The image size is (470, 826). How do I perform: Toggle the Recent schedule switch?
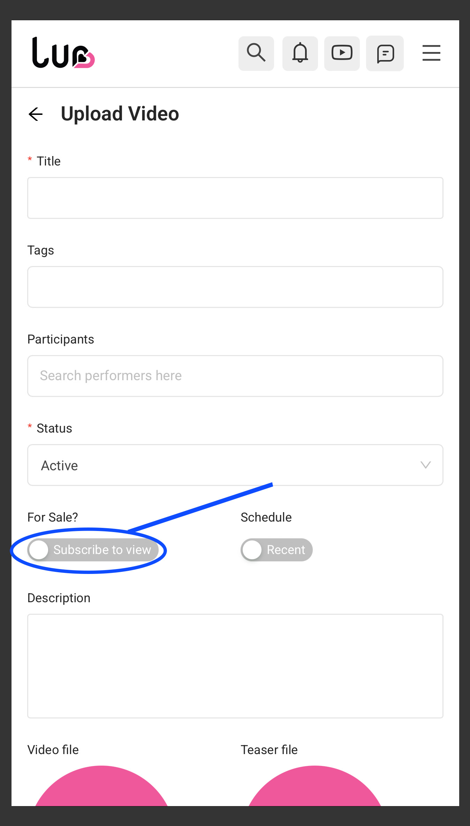point(276,550)
